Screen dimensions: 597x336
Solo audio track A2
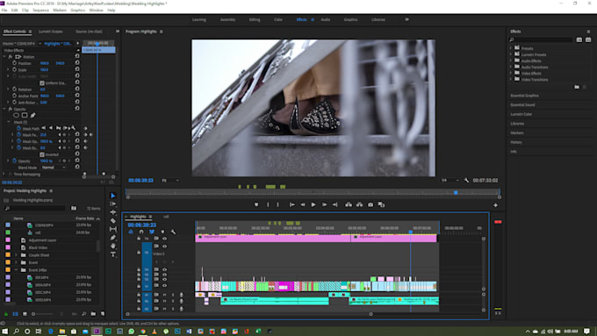pos(173,301)
